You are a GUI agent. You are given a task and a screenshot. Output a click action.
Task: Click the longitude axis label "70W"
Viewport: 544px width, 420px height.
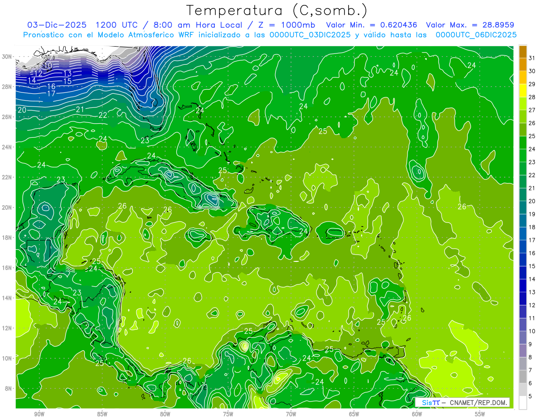tap(291, 414)
